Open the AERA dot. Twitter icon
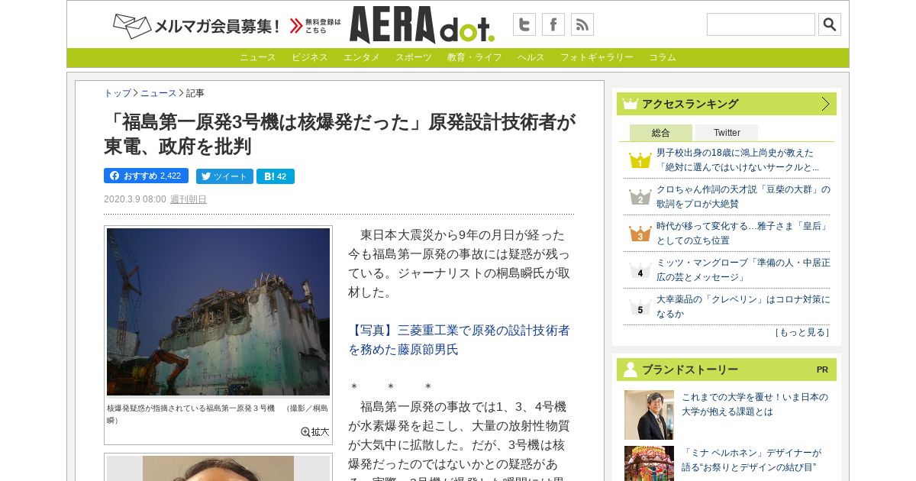This screenshot has height=481, width=916. click(524, 24)
